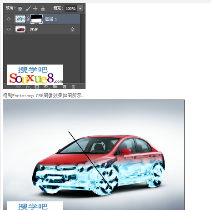Click the lock all padlock icon
The image size is (211, 210).
pyautogui.click(x=43, y=9)
